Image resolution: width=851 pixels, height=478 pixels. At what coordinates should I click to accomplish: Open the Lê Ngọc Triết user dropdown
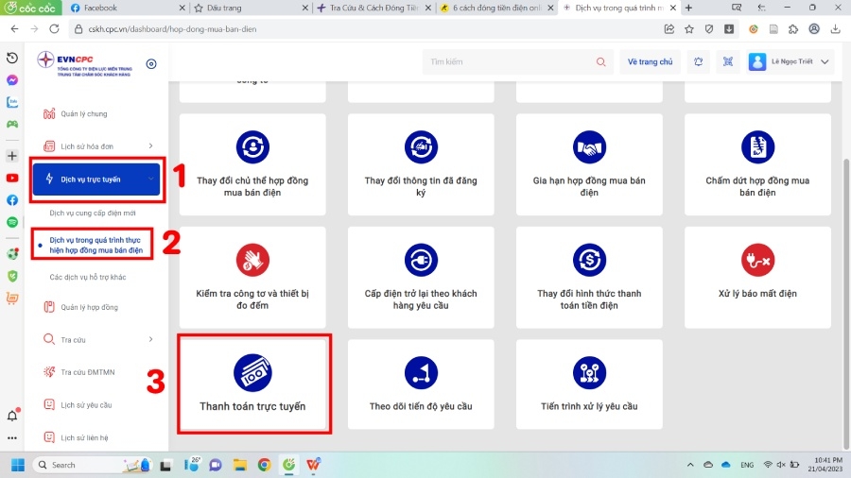pyautogui.click(x=790, y=61)
